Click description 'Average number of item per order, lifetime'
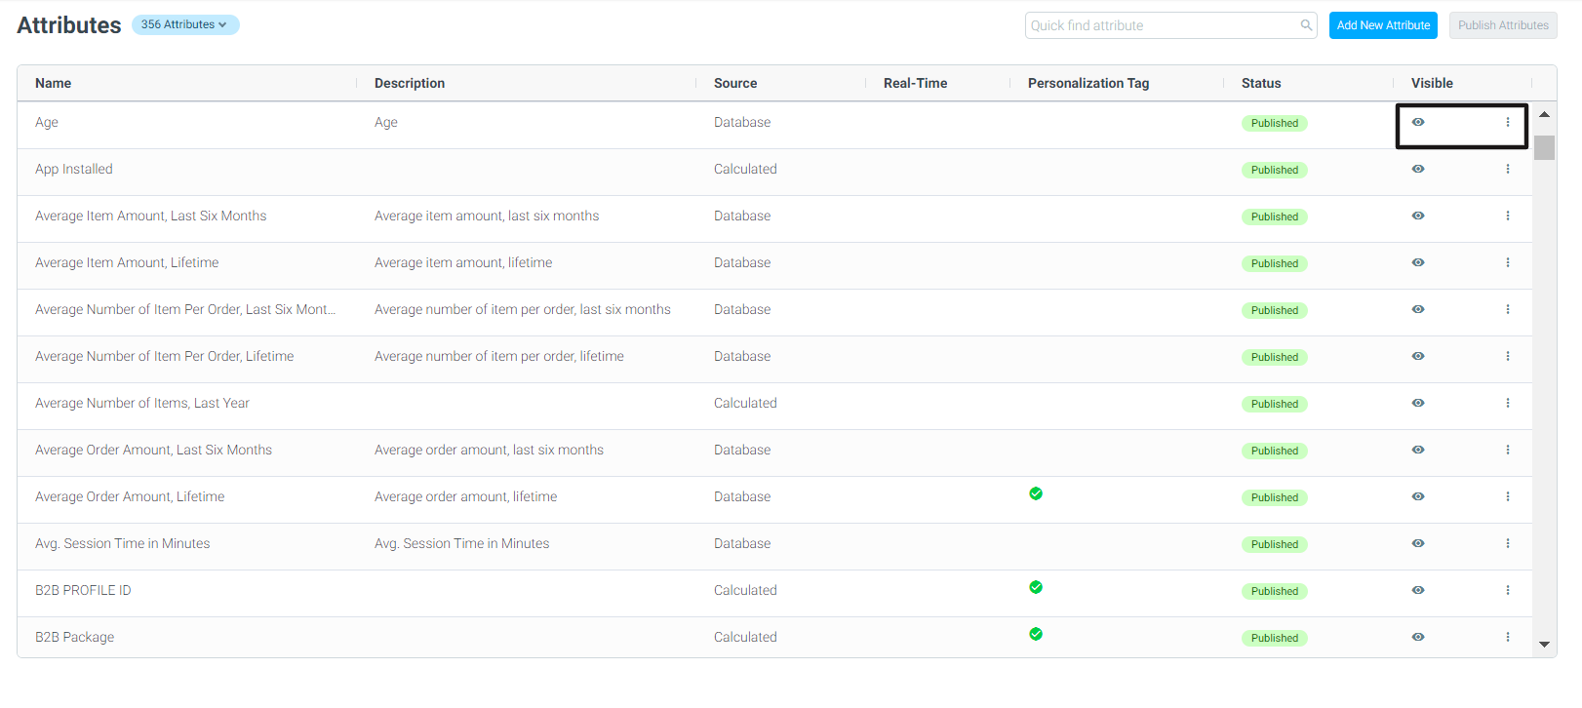 point(499,356)
